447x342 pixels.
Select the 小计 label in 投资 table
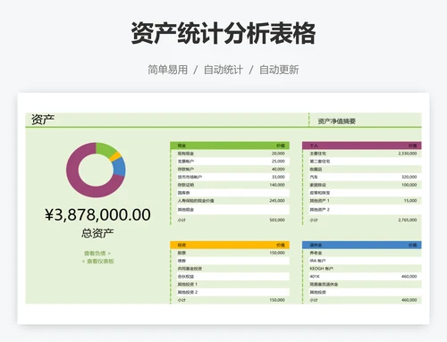pyautogui.click(x=181, y=300)
